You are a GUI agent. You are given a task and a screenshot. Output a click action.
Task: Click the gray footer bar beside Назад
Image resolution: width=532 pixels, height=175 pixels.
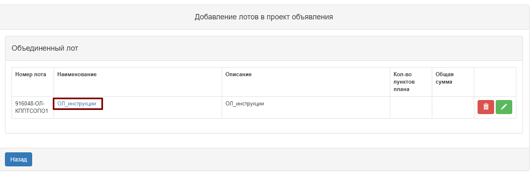click(x=280, y=159)
